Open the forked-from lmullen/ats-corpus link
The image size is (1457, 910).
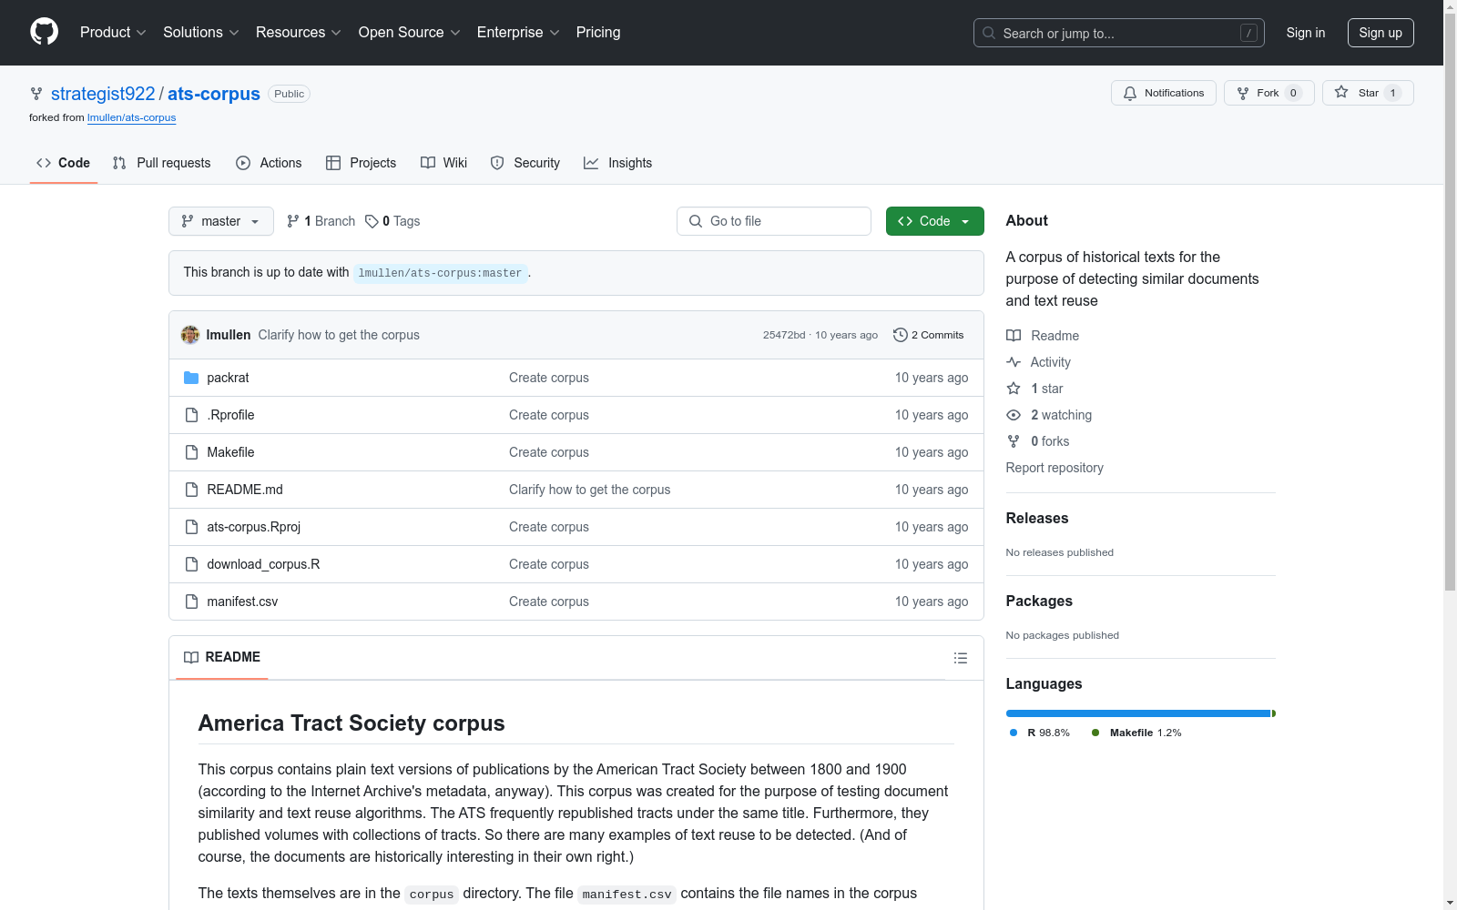click(x=132, y=117)
